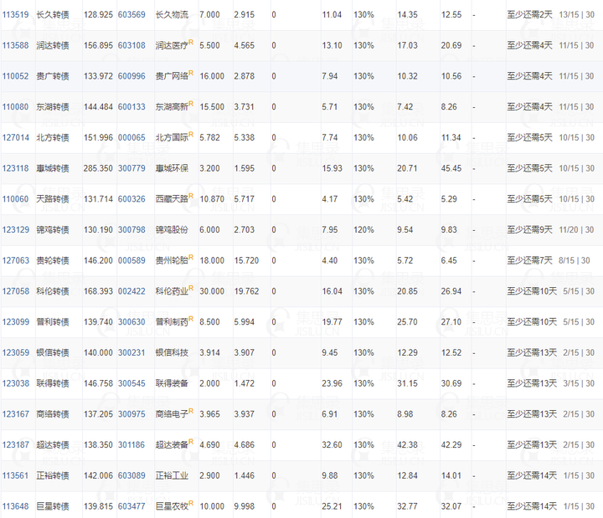Select stock name 正裕工业
Viewport: 603px width, 518px height.
pyautogui.click(x=172, y=475)
